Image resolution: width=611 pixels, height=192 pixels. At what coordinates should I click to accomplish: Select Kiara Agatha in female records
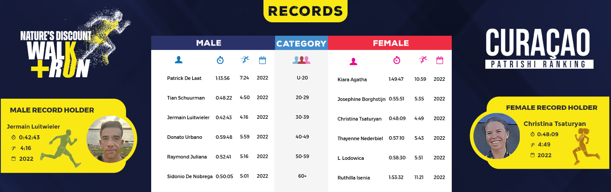pyautogui.click(x=352, y=79)
